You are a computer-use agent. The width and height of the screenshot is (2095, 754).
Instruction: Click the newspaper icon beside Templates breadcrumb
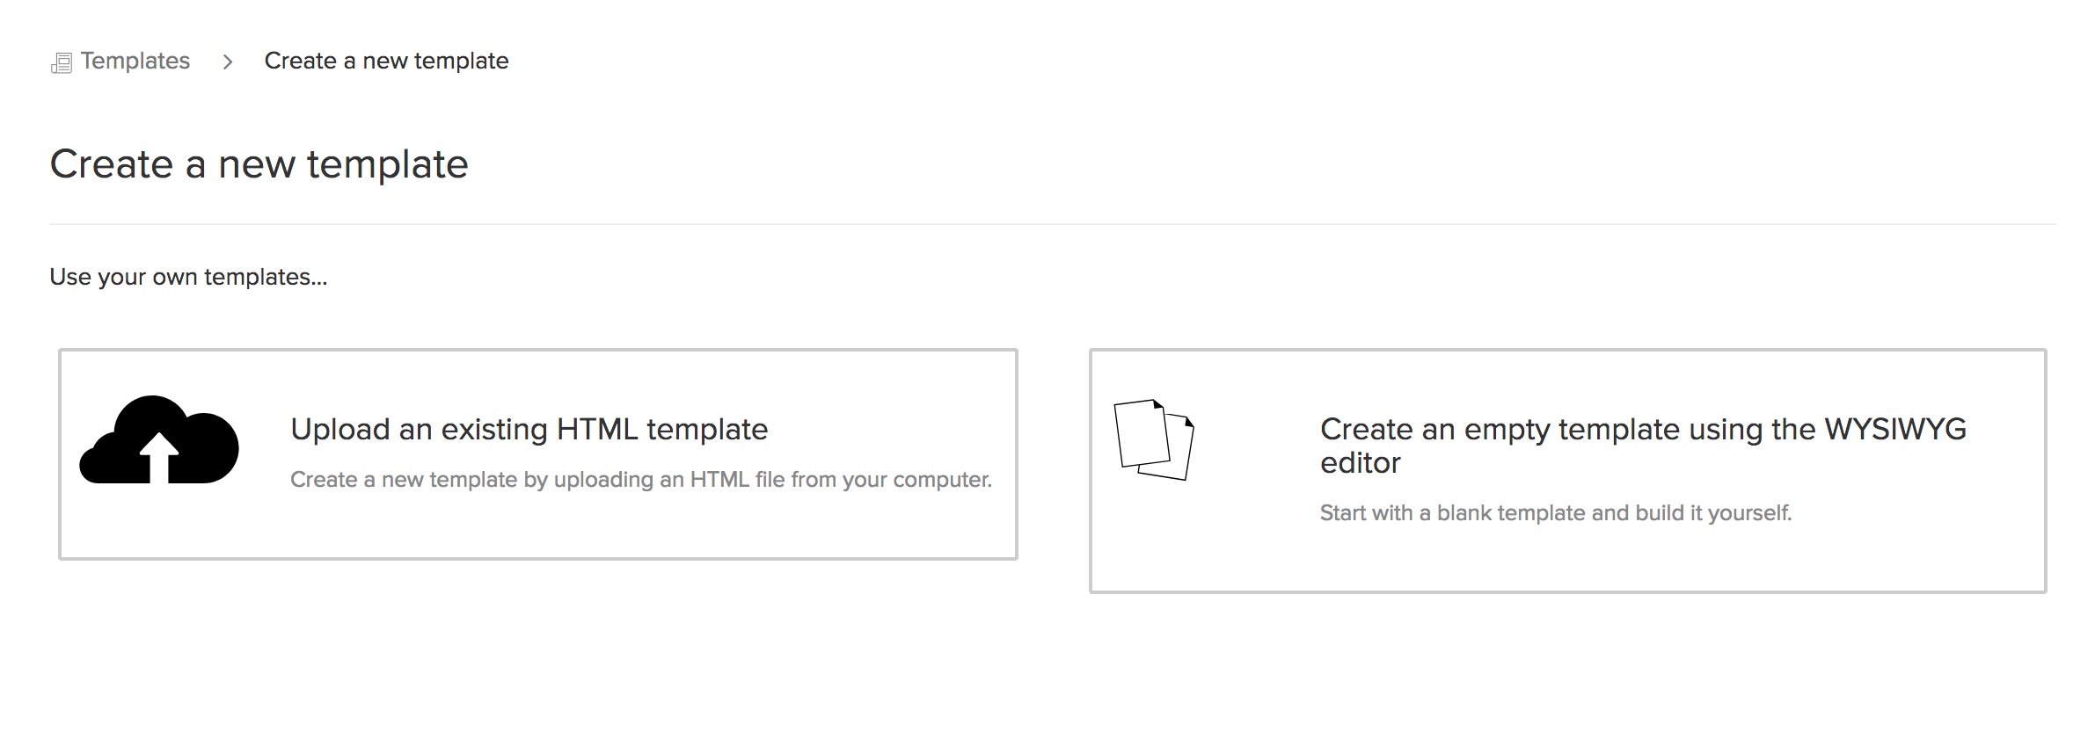[60, 61]
